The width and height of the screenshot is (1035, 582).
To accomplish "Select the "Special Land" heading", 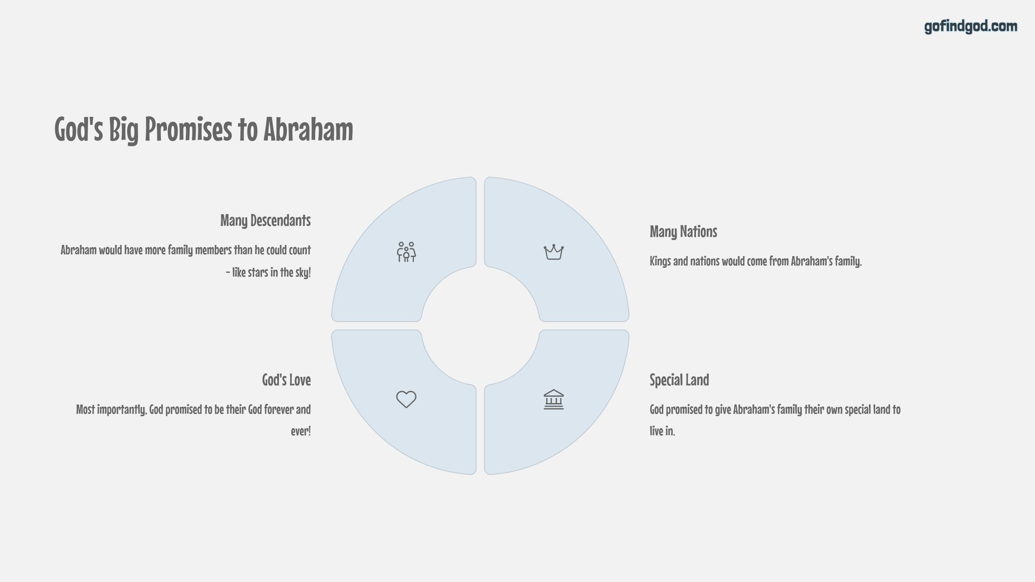I will click(x=679, y=379).
